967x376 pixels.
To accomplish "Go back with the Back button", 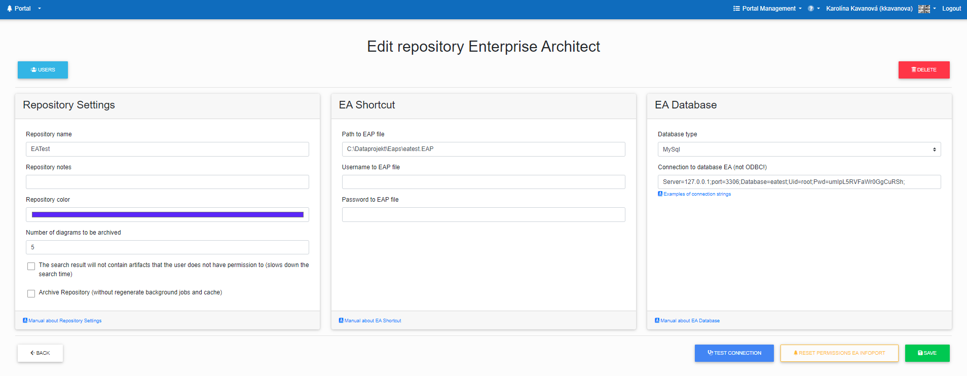I will tap(40, 353).
